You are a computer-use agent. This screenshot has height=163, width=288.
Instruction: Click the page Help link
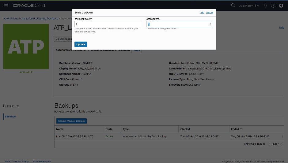tap(282, 28)
